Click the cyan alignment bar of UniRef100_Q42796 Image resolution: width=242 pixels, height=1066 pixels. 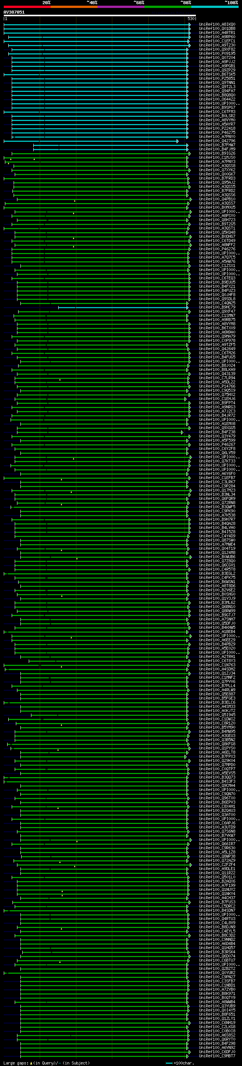[91, 141]
